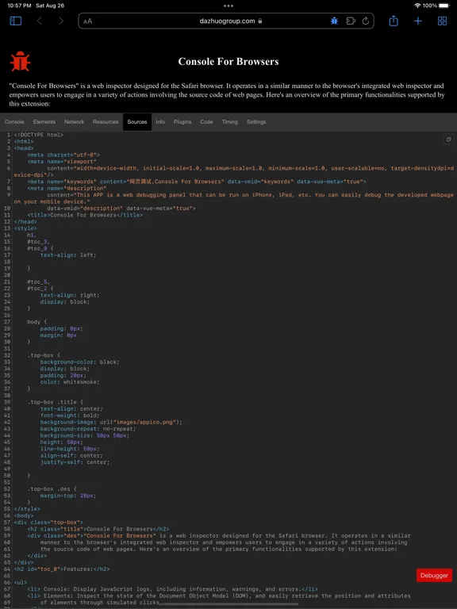457x609 pixels.
Task: Copy source with the copy icon
Action: point(448,140)
